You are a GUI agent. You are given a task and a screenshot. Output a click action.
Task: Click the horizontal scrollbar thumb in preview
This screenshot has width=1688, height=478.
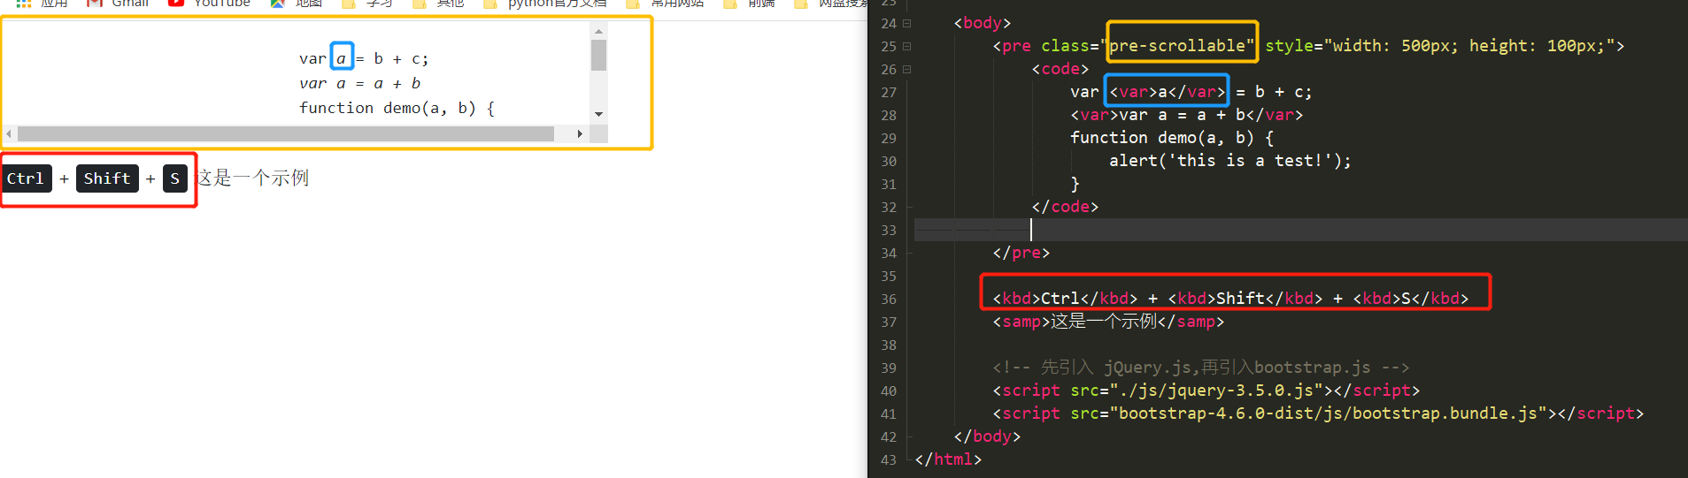[x=286, y=134]
